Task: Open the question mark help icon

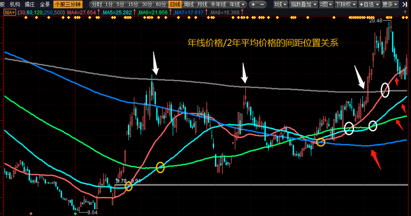Action: click(x=405, y=13)
